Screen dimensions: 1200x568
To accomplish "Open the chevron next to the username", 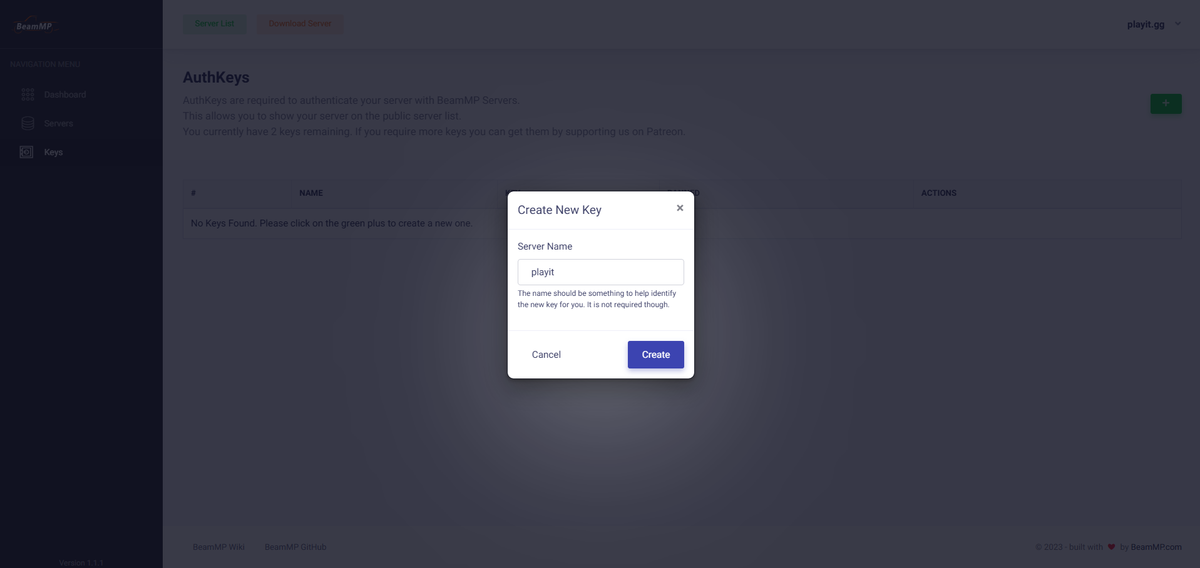I will coord(1178,24).
